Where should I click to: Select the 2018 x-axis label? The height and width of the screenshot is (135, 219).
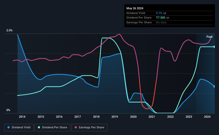pyautogui.click(x=96, y=117)
